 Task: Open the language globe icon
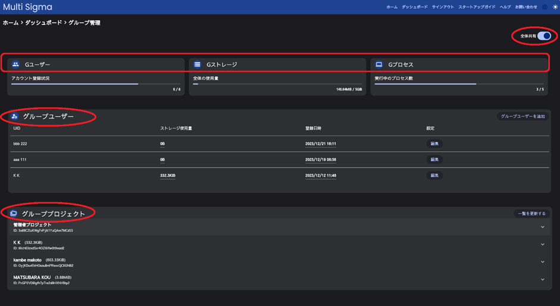pyautogui.click(x=545, y=7)
